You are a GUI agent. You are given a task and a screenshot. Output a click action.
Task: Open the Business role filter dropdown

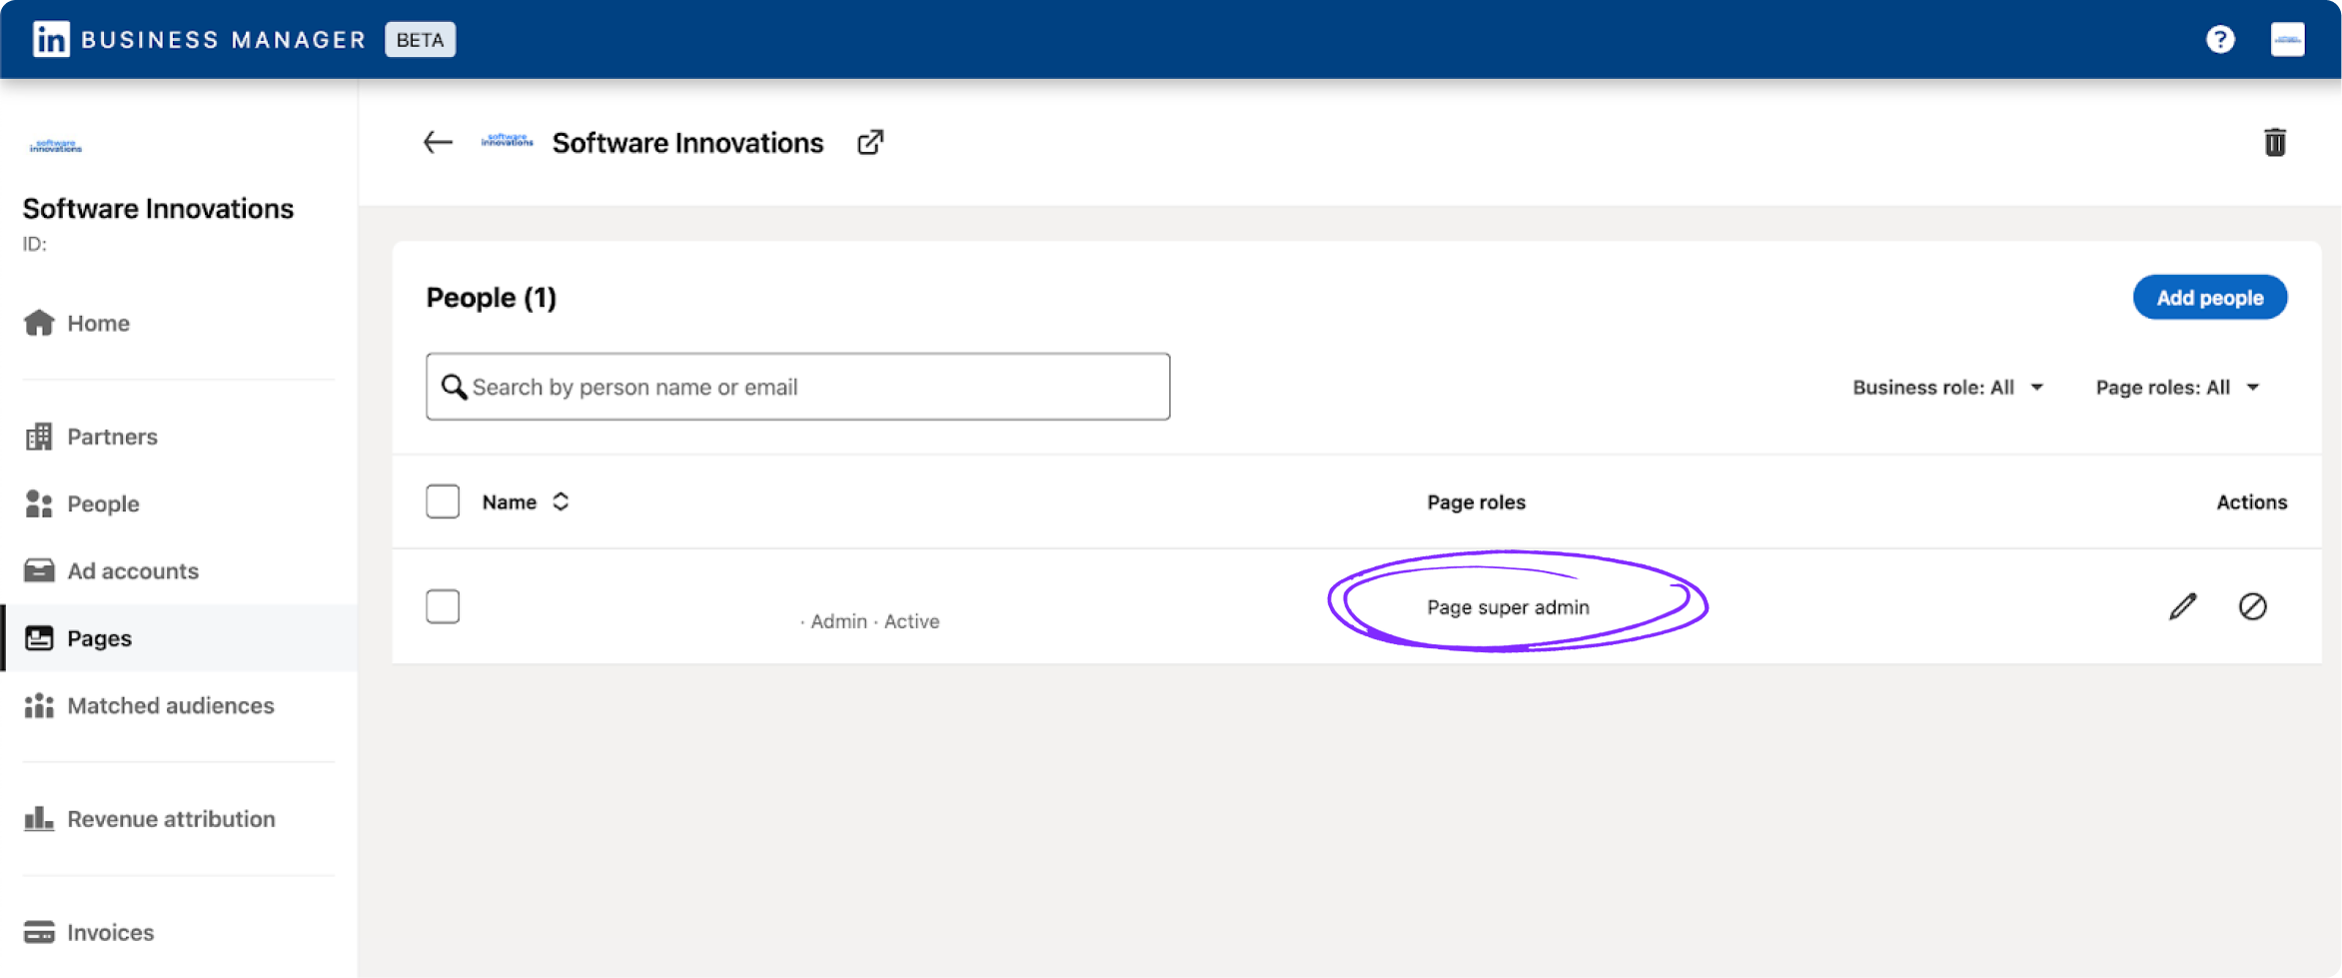(1947, 387)
